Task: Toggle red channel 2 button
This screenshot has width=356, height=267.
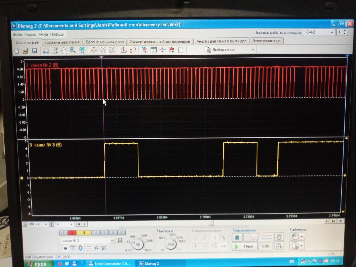Action: click(72, 233)
